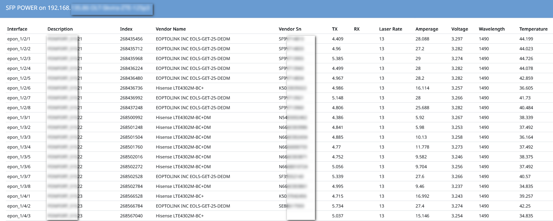Click the epon_1/4/3 interface cell
Screen dimensions: 553x221
tap(19, 216)
